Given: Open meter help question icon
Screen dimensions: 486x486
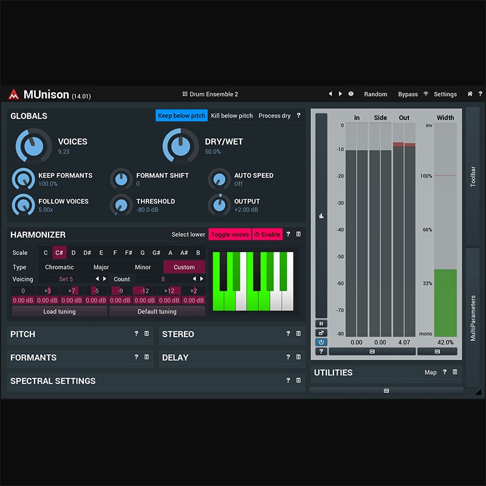Looking at the screenshot, I should pos(321,352).
